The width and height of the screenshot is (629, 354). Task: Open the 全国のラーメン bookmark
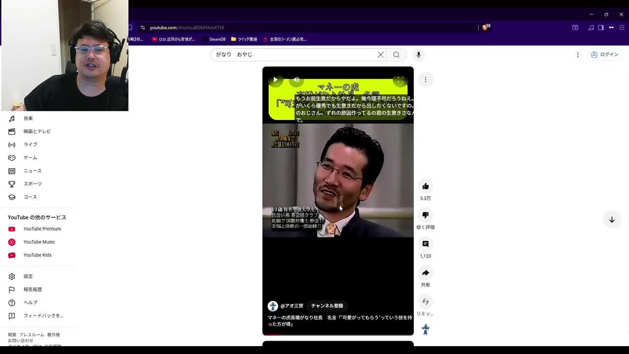click(x=285, y=39)
